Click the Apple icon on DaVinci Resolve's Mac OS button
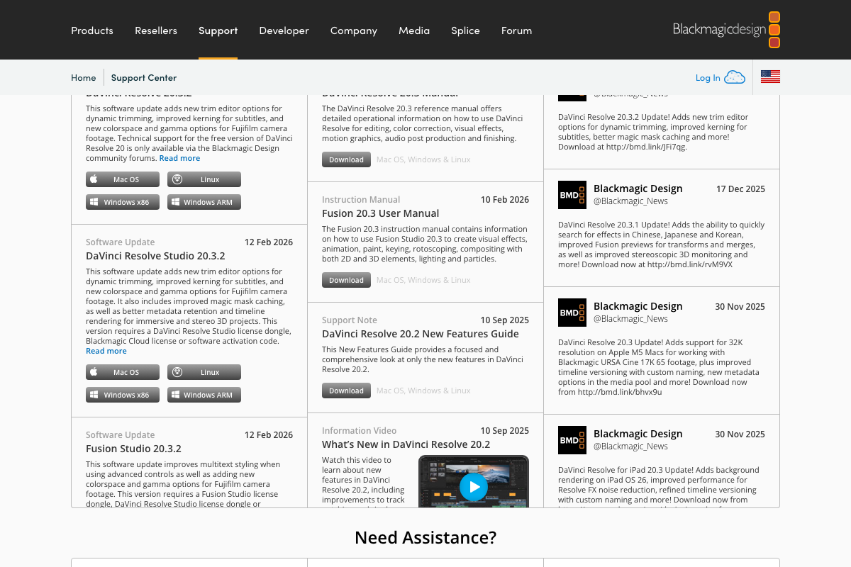The image size is (851, 567). (93, 179)
